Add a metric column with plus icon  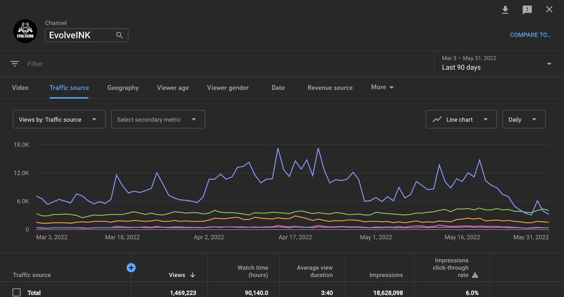tap(131, 267)
